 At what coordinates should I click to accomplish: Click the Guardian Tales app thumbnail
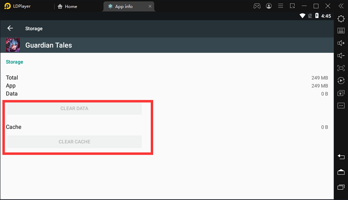(x=12, y=45)
